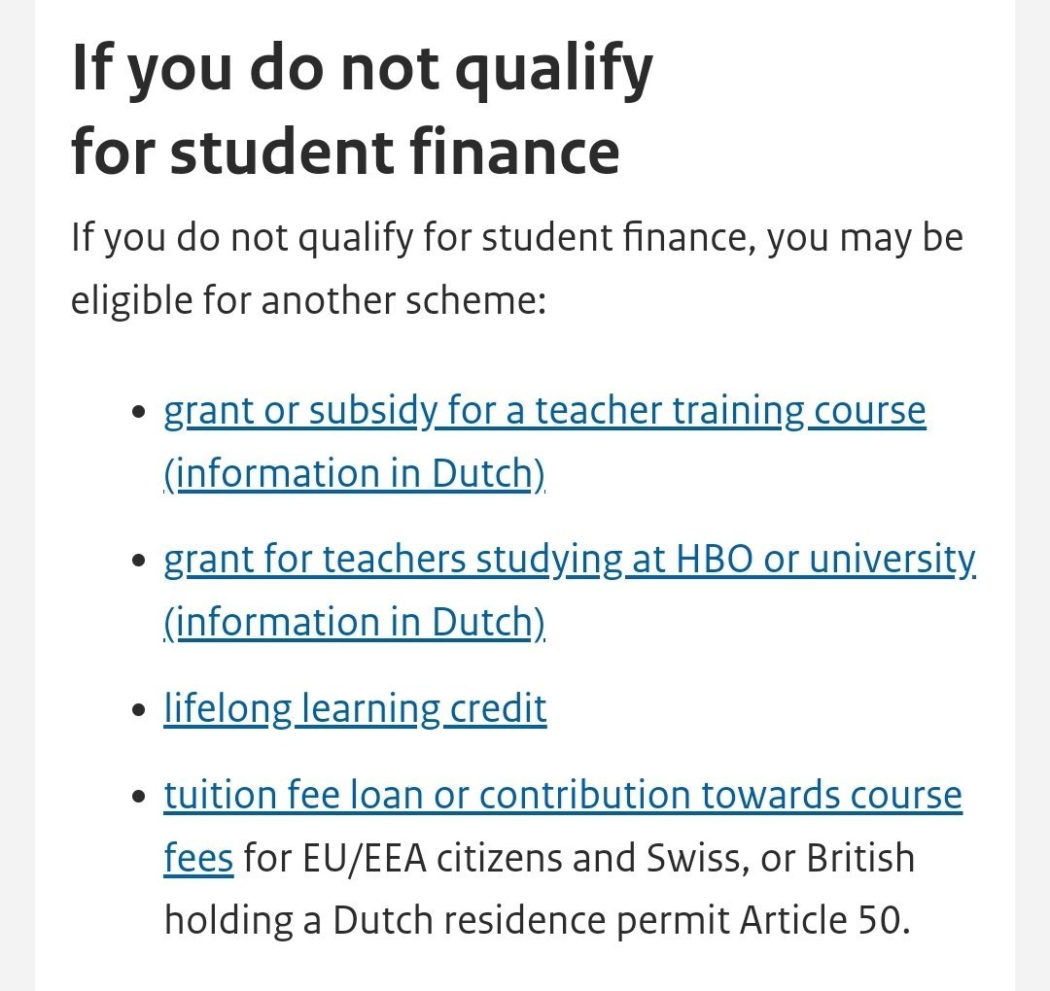Viewport: 1050px width, 991px height.
Task: Click the "eligible for another scheme:" text
Action: [x=309, y=301]
